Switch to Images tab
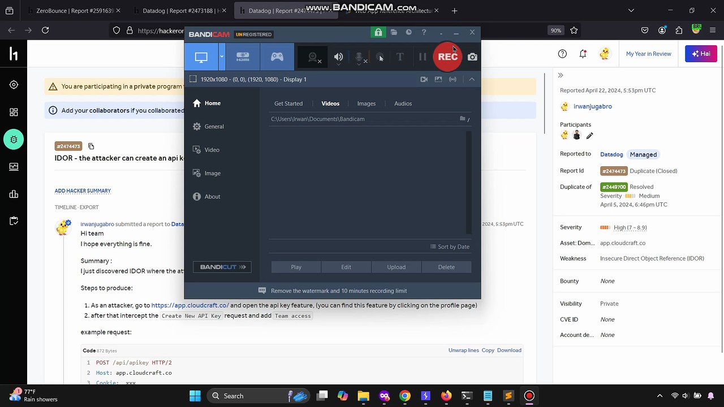Image resolution: width=724 pixels, height=407 pixels. tap(367, 103)
